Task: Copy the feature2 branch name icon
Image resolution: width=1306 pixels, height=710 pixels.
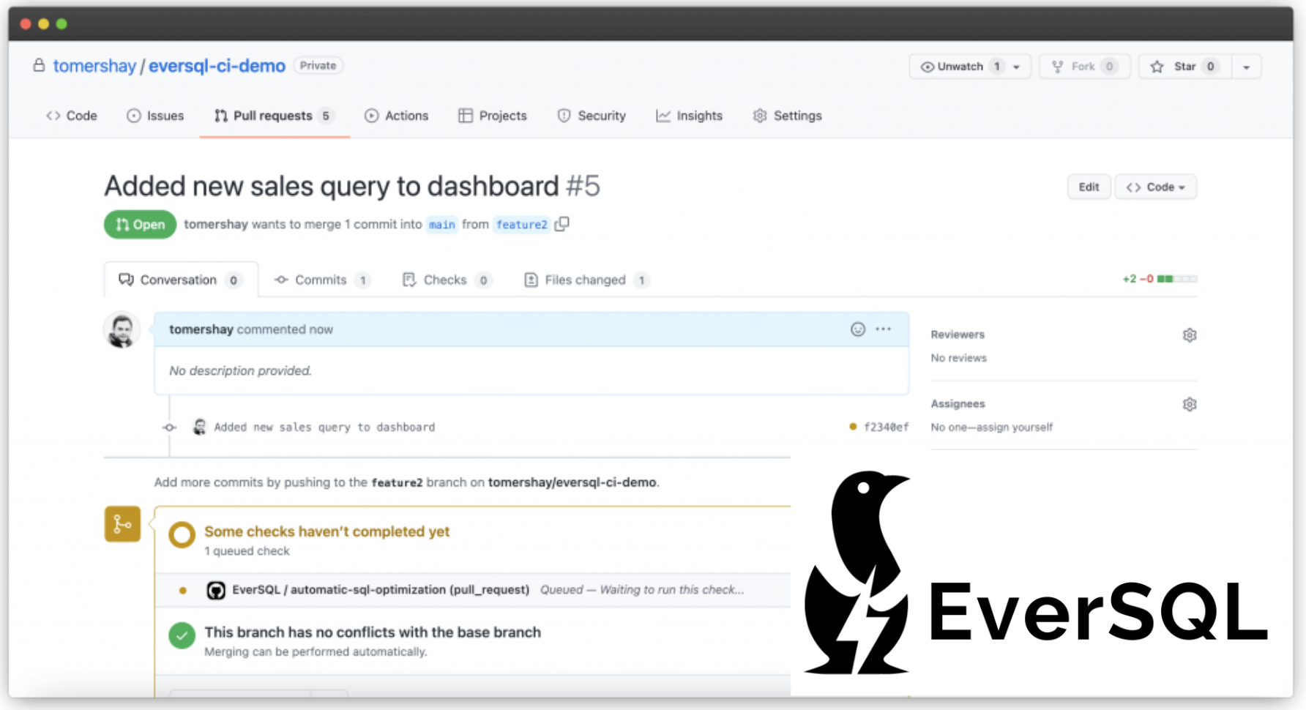Action: click(561, 224)
